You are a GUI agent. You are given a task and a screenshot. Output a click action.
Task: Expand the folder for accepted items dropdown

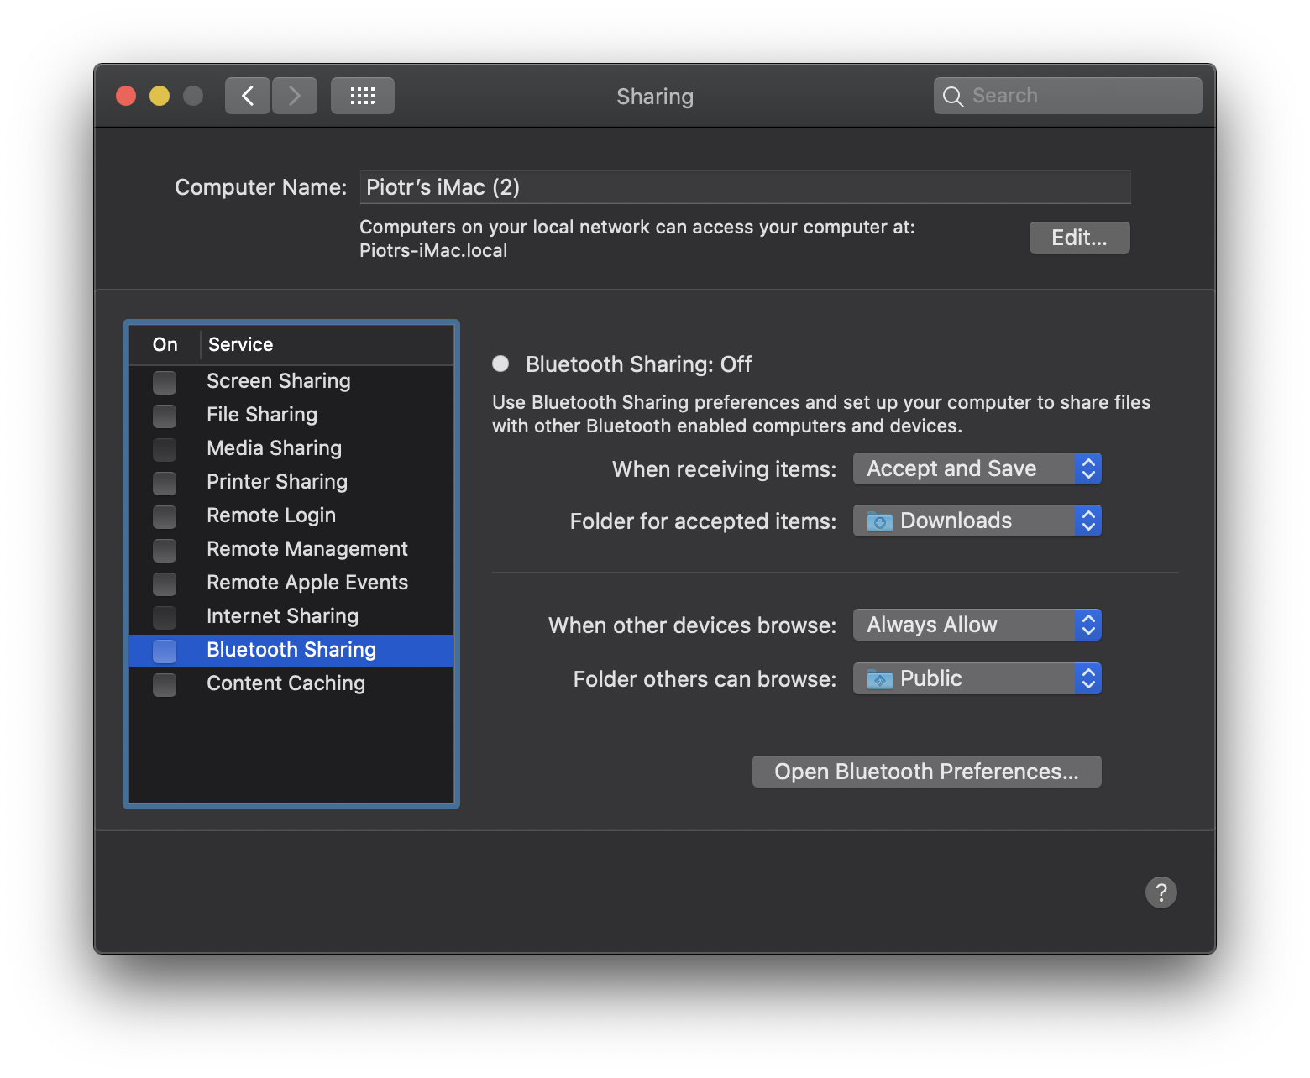pos(977,521)
